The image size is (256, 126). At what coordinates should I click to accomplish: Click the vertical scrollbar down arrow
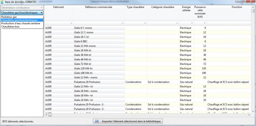click(x=253, y=112)
